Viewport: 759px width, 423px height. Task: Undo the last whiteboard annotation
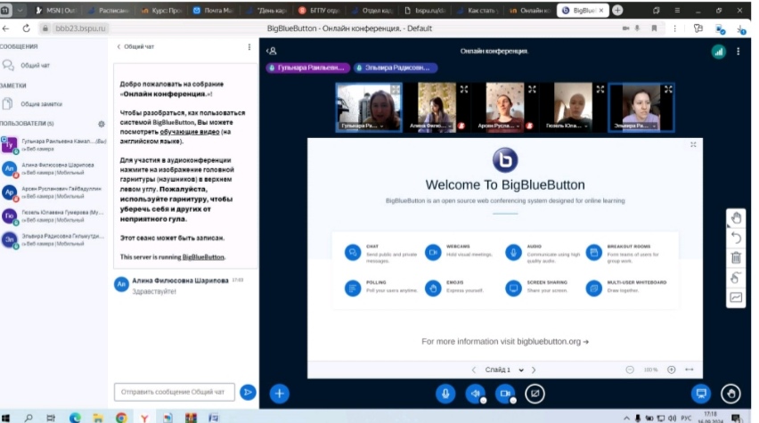pyautogui.click(x=736, y=238)
